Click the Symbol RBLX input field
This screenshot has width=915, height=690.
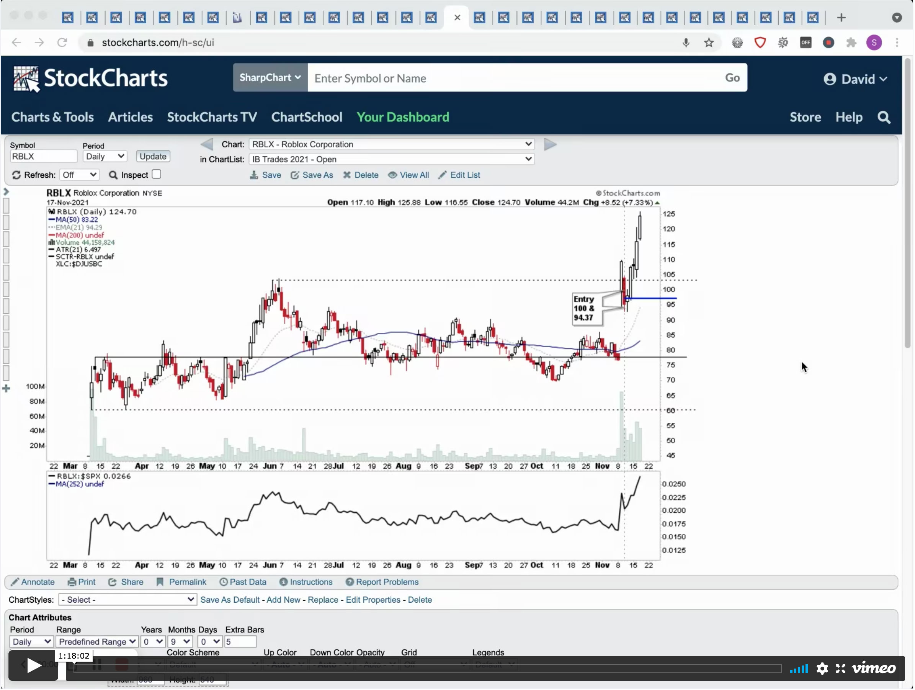point(43,156)
